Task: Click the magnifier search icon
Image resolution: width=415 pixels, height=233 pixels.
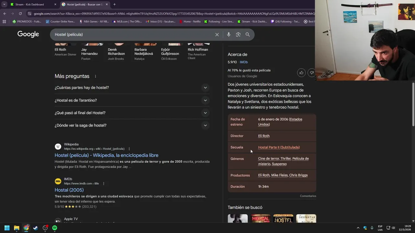Action: [248, 35]
